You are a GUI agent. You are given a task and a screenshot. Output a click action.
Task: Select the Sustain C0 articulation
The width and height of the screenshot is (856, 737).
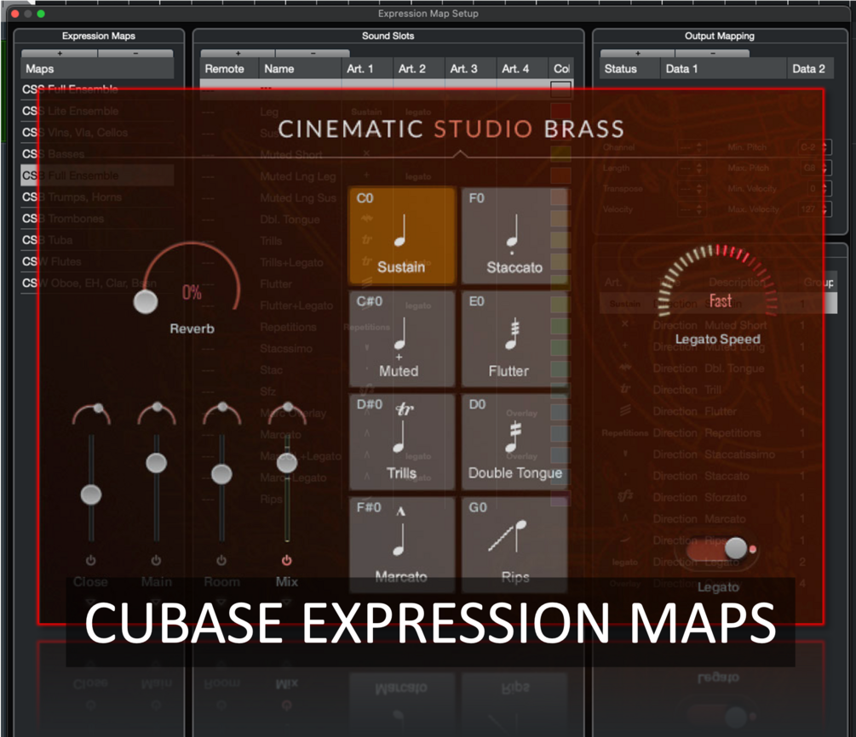402,236
